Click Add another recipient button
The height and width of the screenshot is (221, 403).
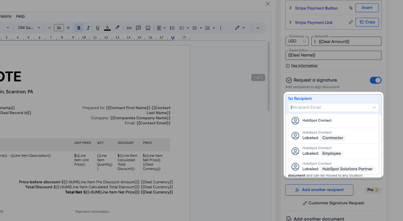point(319,190)
